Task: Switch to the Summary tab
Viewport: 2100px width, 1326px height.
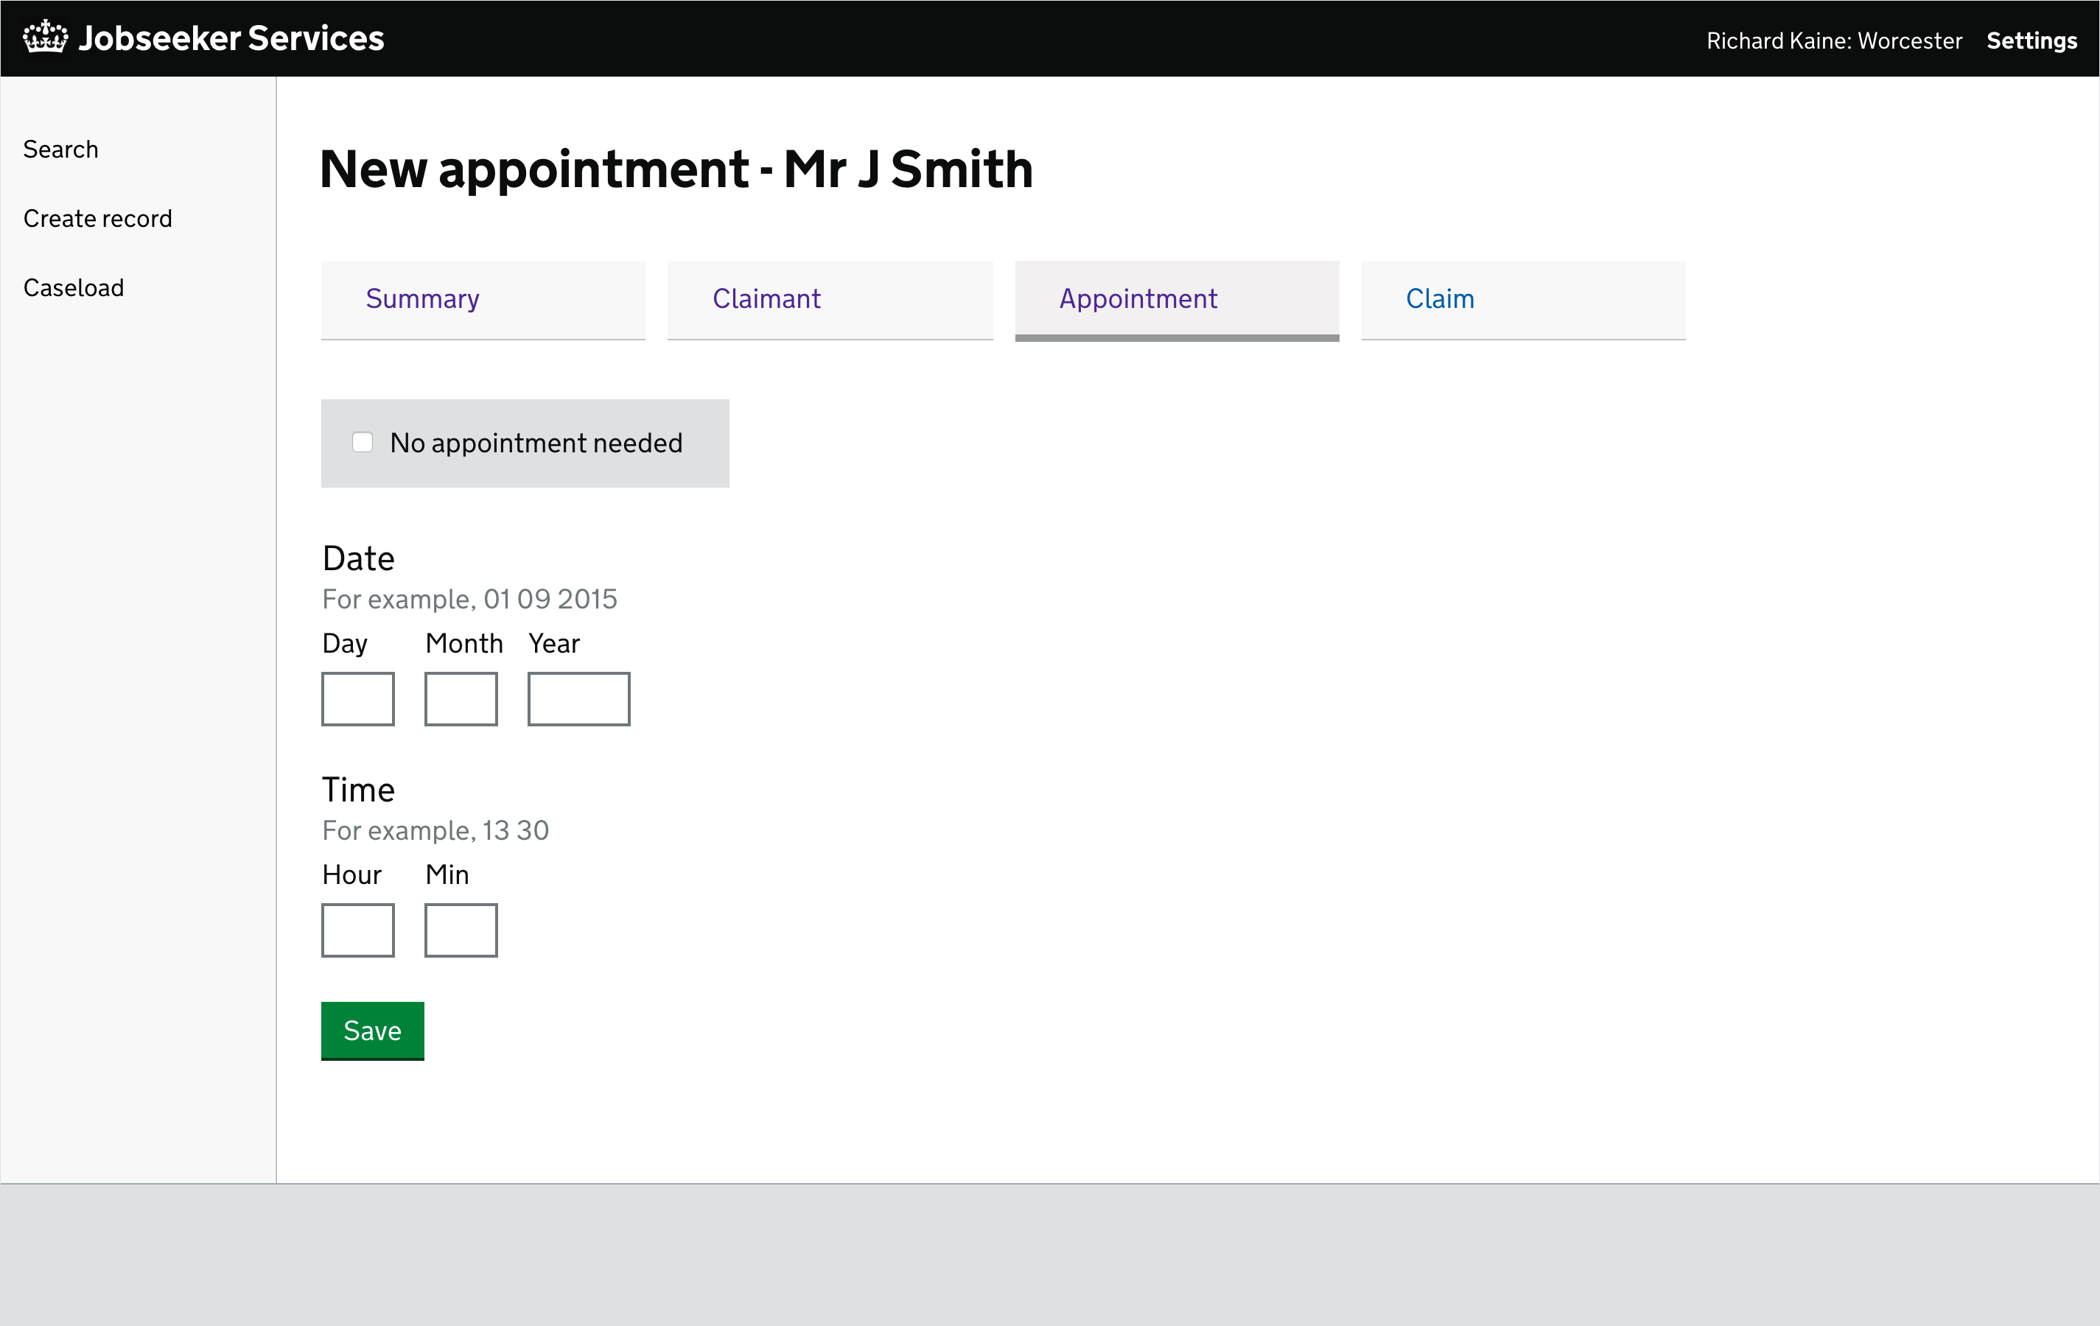Action: coord(422,299)
